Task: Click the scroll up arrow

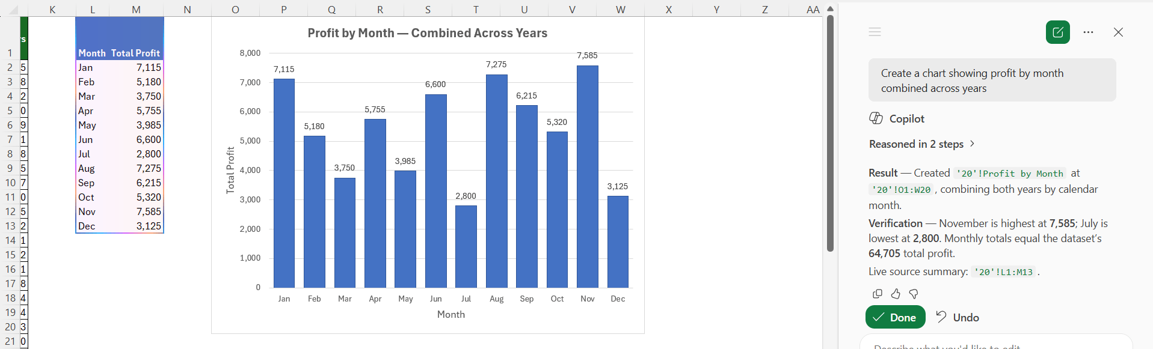Action: click(830, 9)
